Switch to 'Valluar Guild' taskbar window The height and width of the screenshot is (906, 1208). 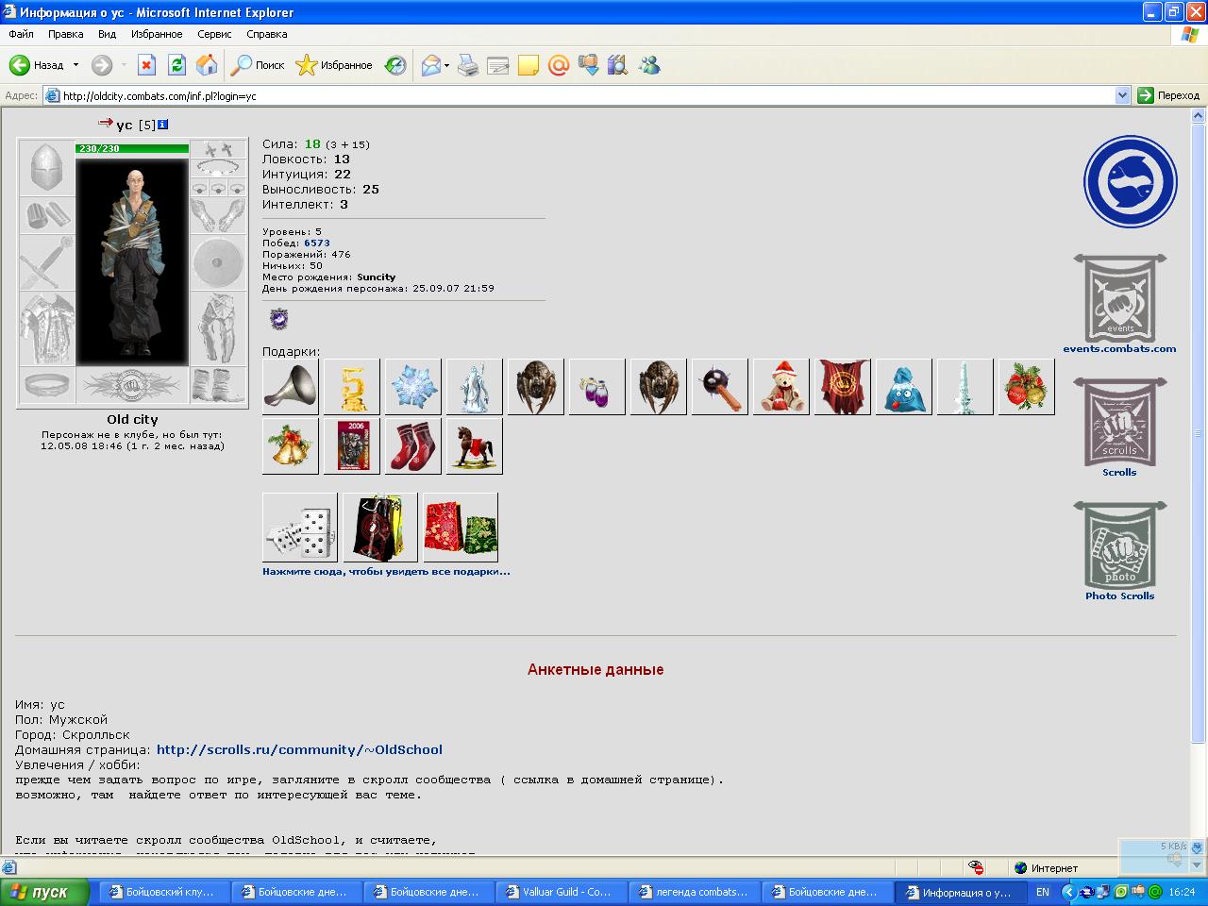(x=561, y=892)
